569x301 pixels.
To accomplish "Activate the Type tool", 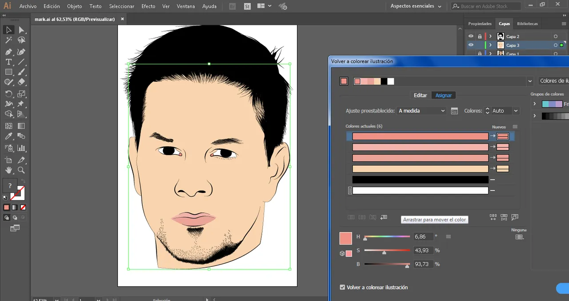I will tap(8, 62).
